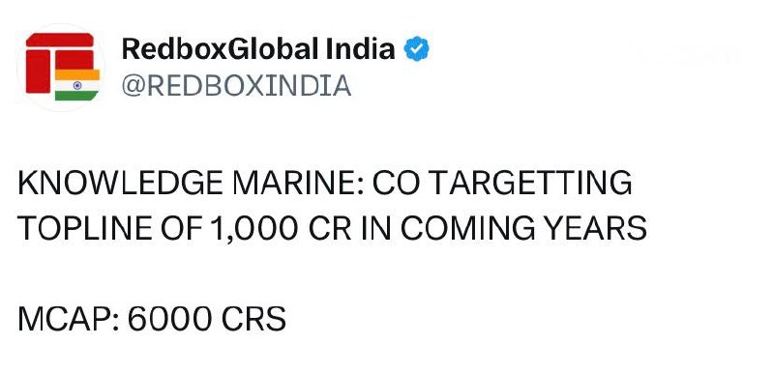
Task: Click the red logo block in the avatar
Action: 38,71
